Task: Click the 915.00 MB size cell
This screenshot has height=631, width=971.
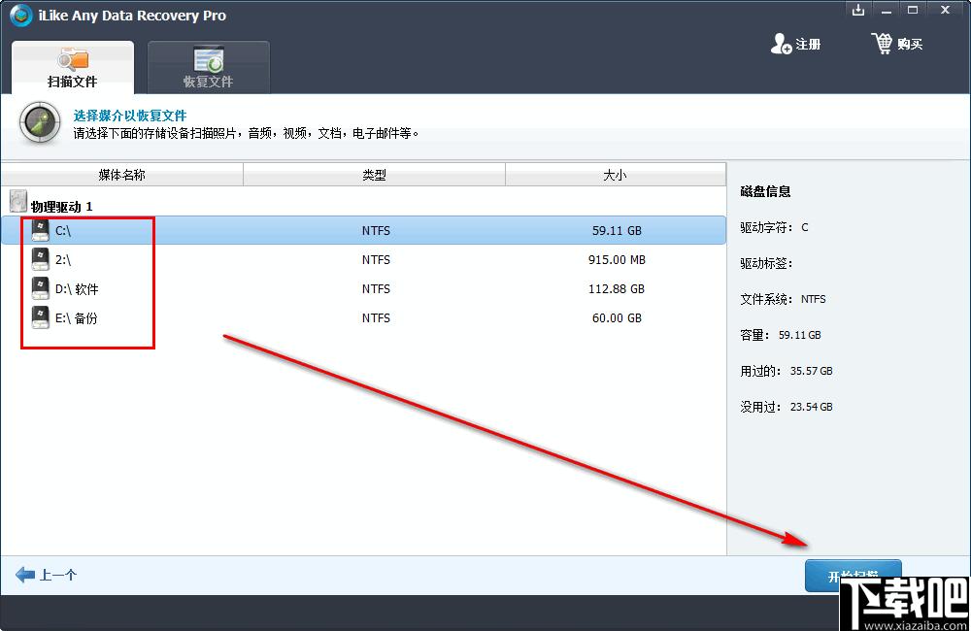Action: [617, 259]
